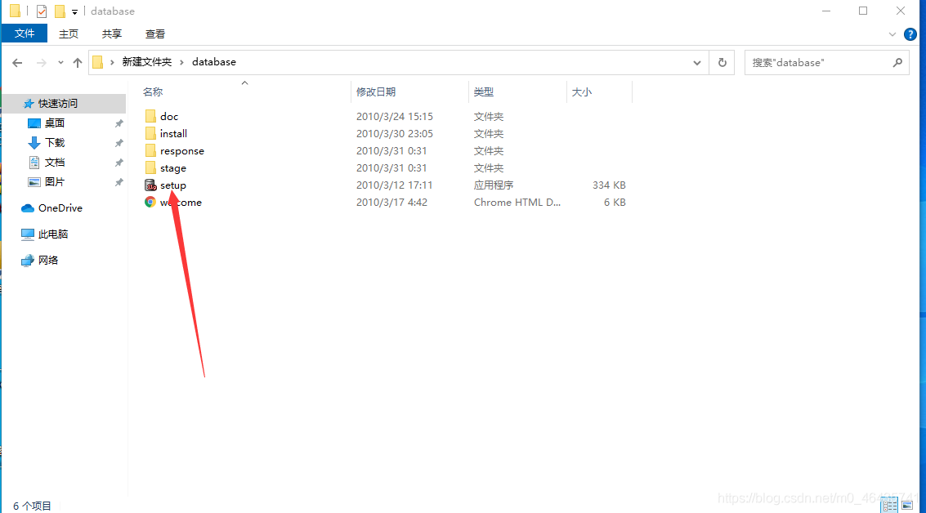The height and width of the screenshot is (513, 926).
Task: Go forward with the right arrow button
Action: coord(42,63)
